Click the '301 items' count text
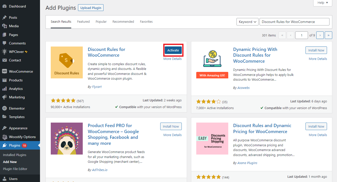This screenshot has height=182, width=337. pyautogui.click(x=269, y=35)
